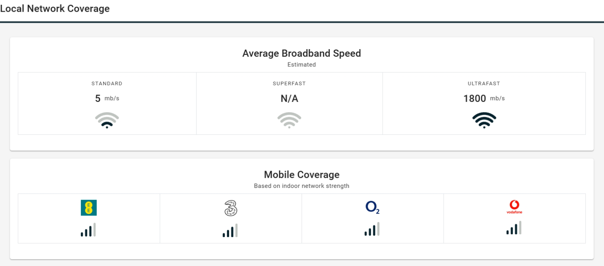Select the Vodafone network logo
This screenshot has height=266, width=604.
(514, 207)
